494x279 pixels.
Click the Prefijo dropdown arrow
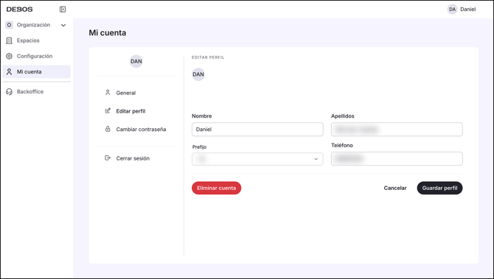[316, 159]
